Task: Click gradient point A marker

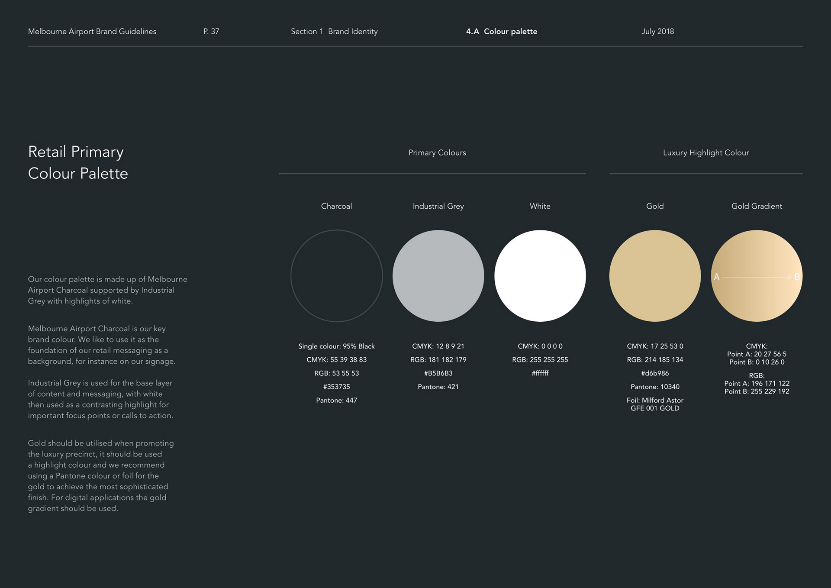Action: tap(716, 277)
